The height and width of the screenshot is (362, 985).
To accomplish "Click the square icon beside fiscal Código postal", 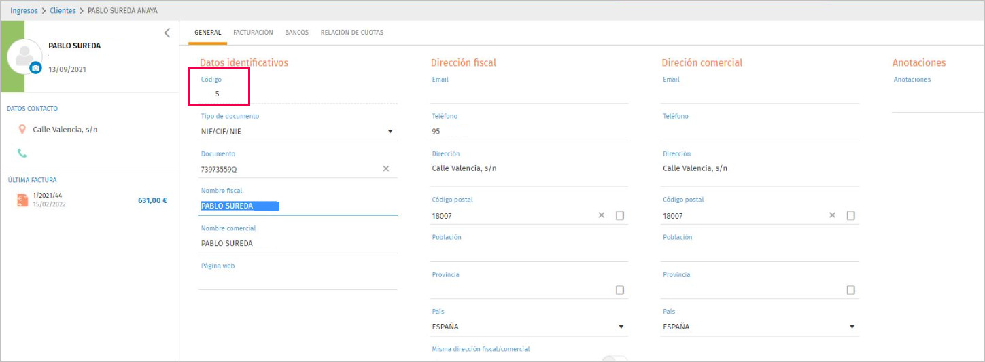I will click(619, 215).
